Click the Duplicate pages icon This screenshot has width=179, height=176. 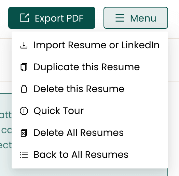(x=24, y=67)
